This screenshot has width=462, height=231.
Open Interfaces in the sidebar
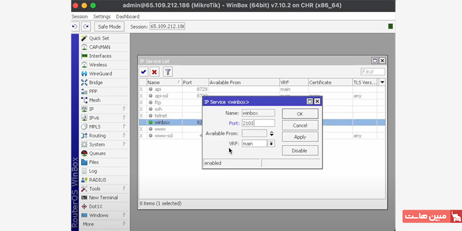tap(105, 56)
